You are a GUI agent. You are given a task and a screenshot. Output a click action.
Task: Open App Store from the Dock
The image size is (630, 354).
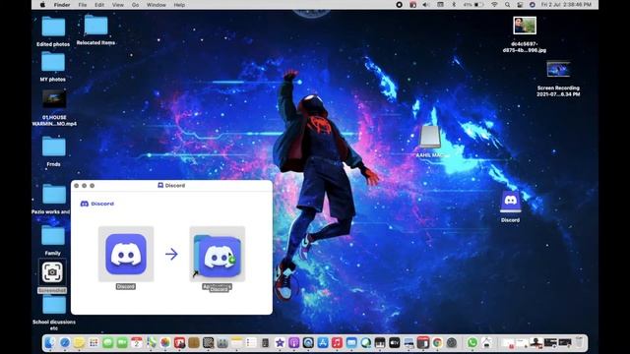(323, 343)
